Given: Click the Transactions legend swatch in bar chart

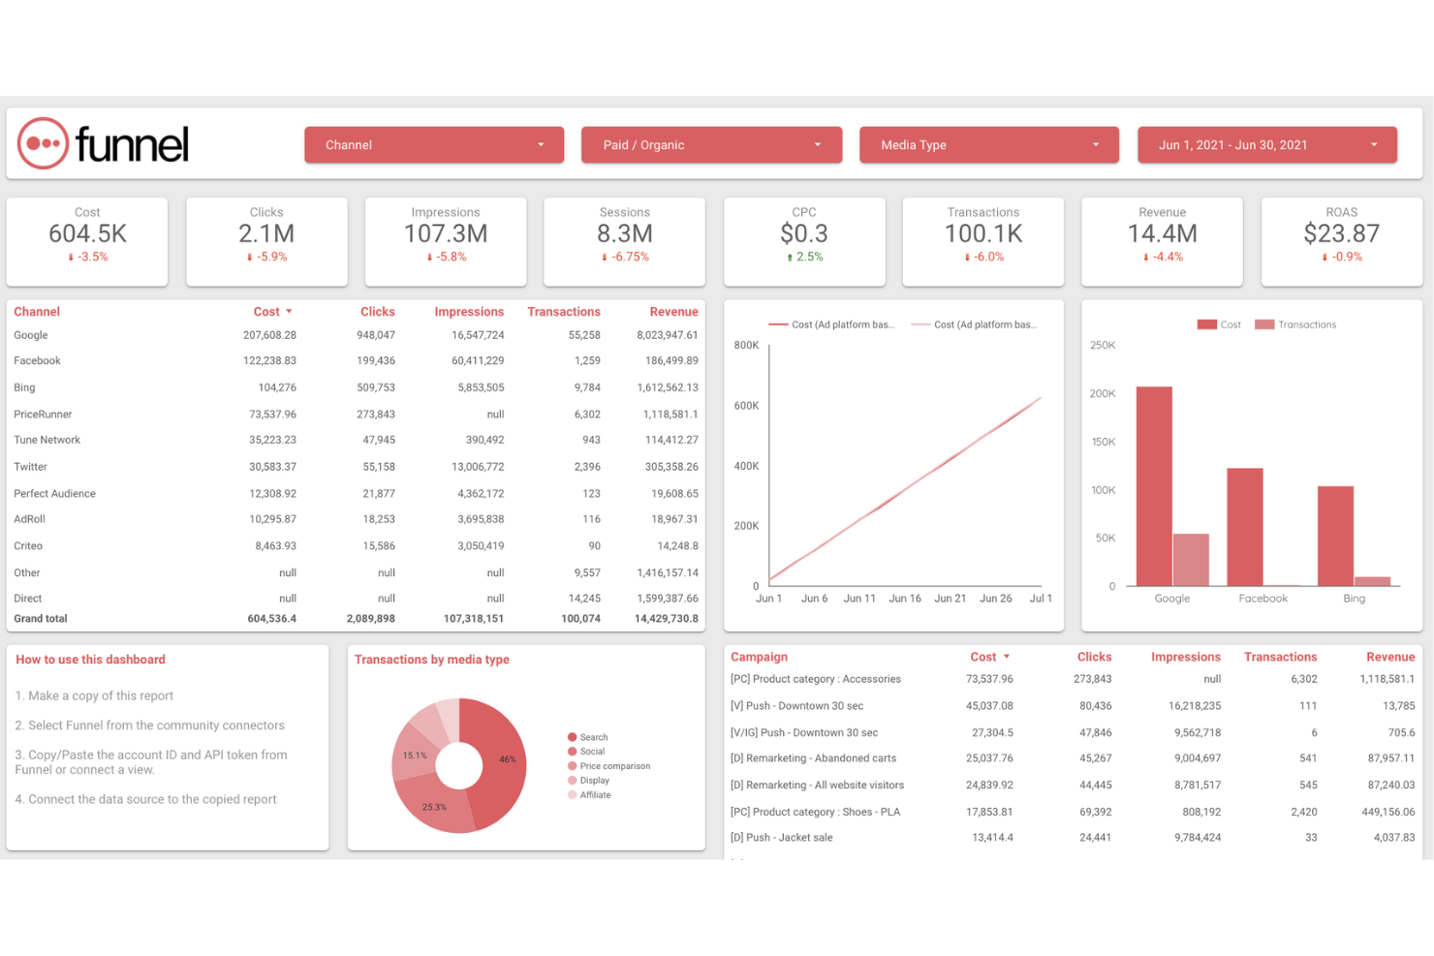Looking at the screenshot, I should point(1264,324).
